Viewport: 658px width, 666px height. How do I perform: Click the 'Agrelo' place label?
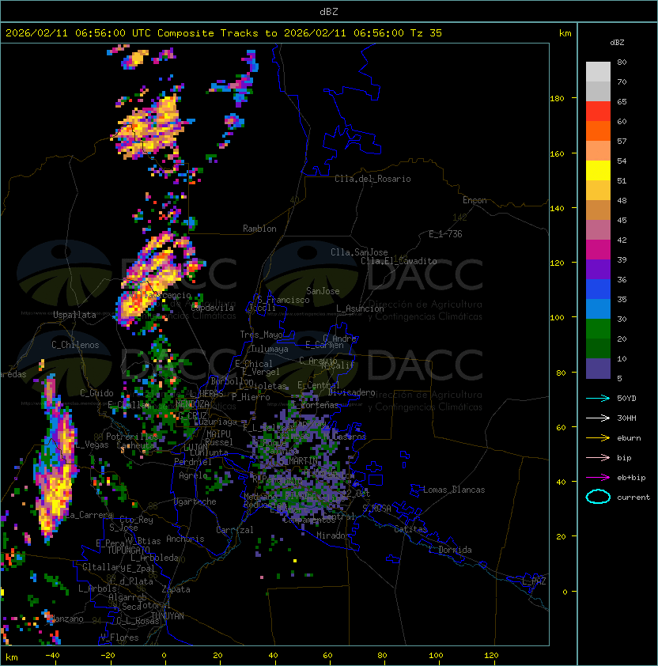click(x=193, y=475)
